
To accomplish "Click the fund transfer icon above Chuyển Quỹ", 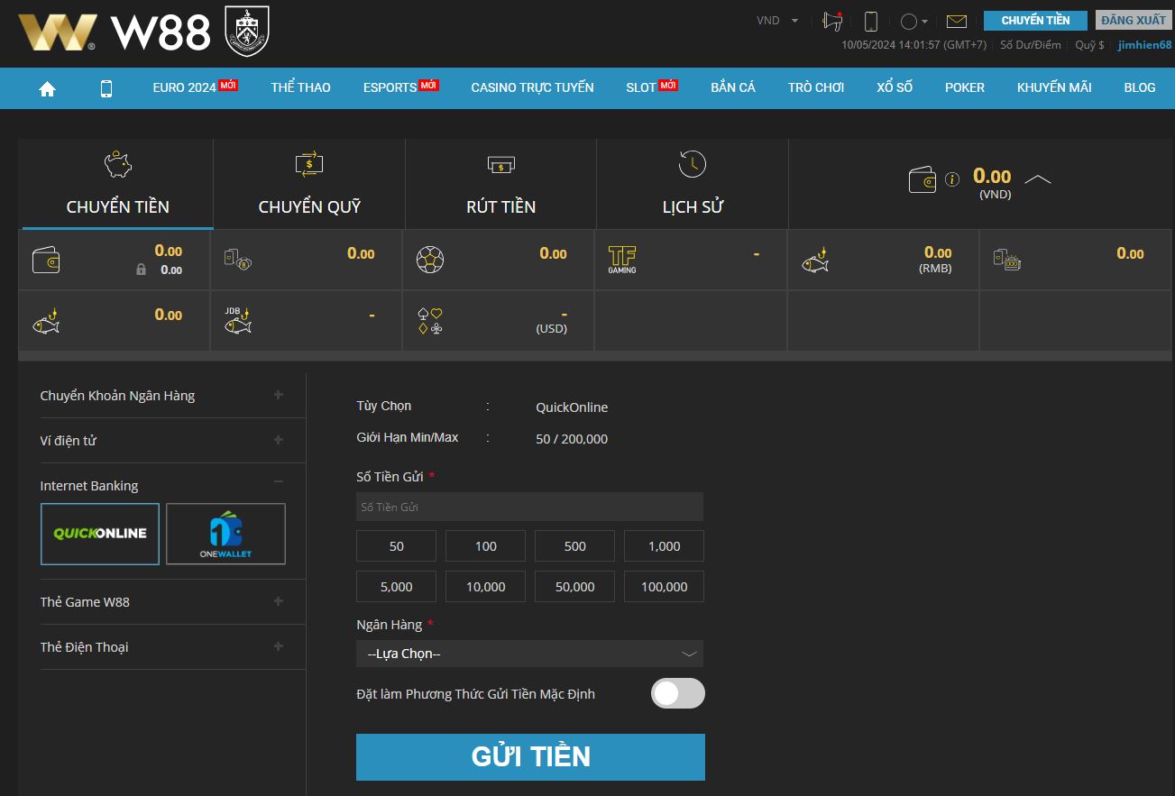I will 309,164.
